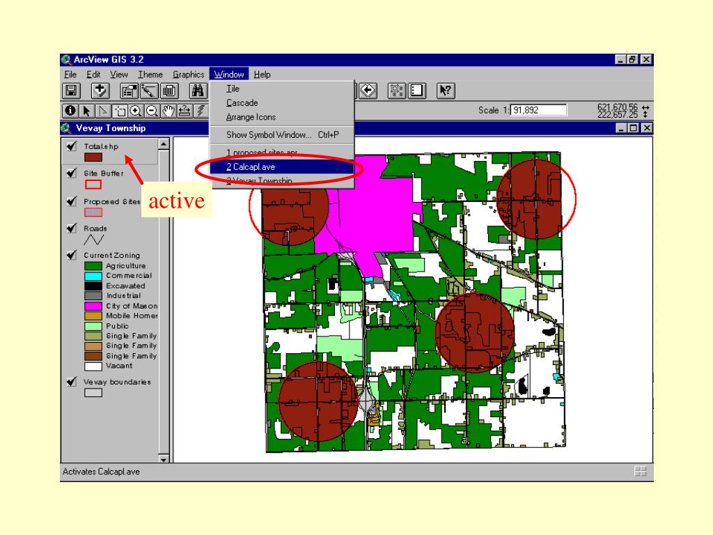Click the 'Activates Calcapl.ave' status bar text
Viewport: 713px width, 535px height.
click(102, 472)
